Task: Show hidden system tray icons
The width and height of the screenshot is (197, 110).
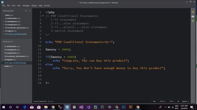Action: coord(166,107)
